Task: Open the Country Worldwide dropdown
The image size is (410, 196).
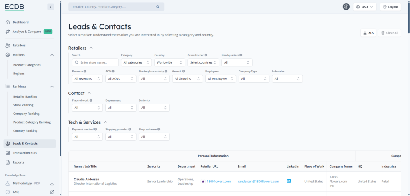Action: 170,62
